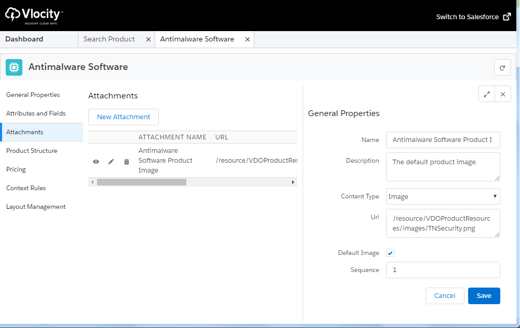Focus the Sequence input field
This screenshot has width=520, height=328.
pos(443,270)
